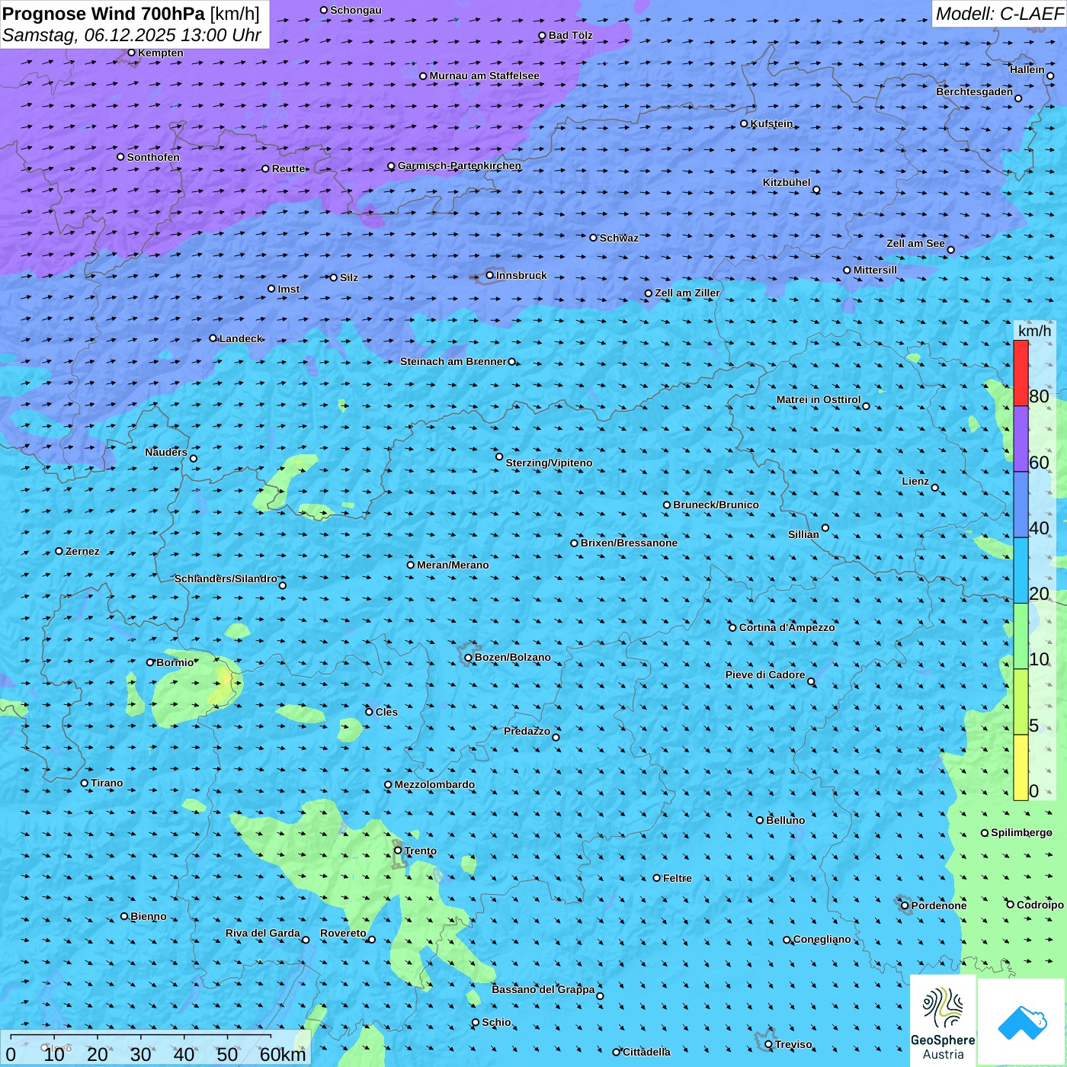Image resolution: width=1067 pixels, height=1067 pixels.
Task: Click the Spilimbergo city marker
Action: coord(985,833)
